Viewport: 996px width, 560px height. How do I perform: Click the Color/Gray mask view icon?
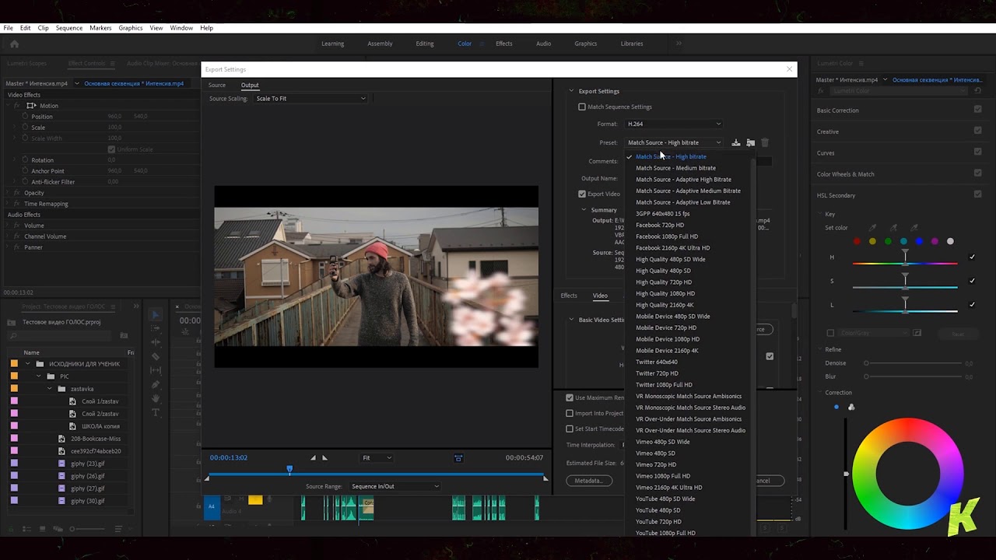pos(917,333)
